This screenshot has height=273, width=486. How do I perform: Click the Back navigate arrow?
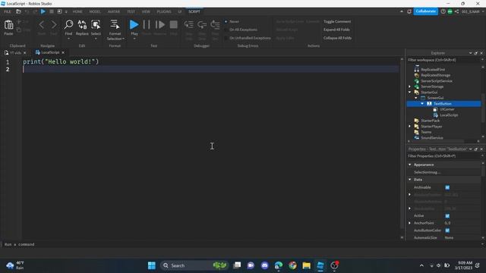42,24
